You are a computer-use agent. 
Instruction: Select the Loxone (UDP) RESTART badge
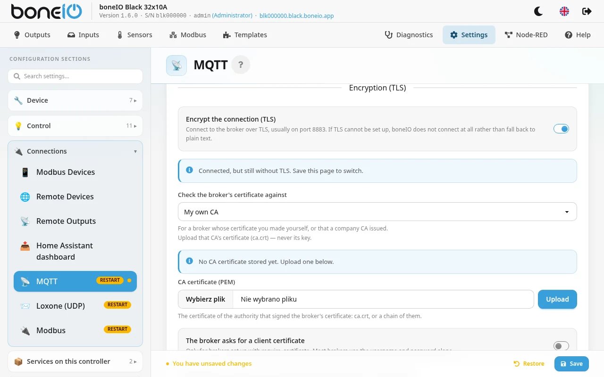coord(117,305)
